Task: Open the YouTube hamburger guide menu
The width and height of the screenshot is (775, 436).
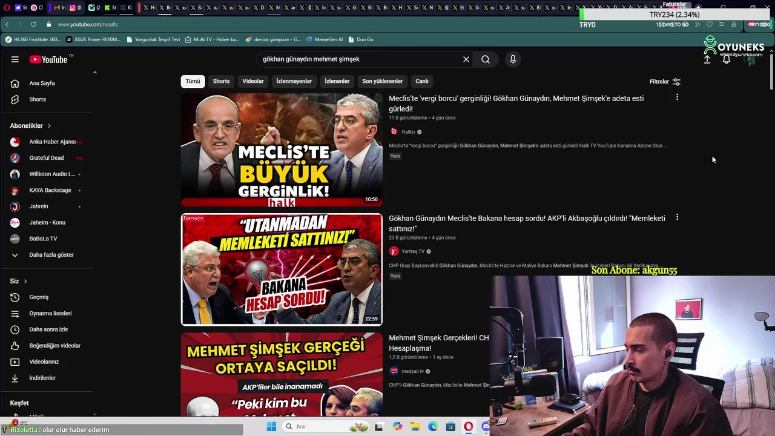Action: [x=15, y=59]
